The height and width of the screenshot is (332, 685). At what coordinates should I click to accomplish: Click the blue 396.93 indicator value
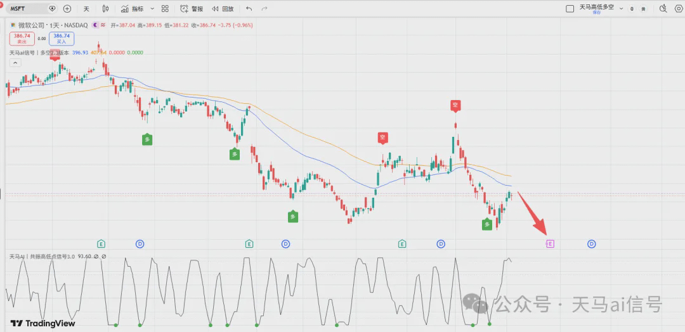[80, 53]
